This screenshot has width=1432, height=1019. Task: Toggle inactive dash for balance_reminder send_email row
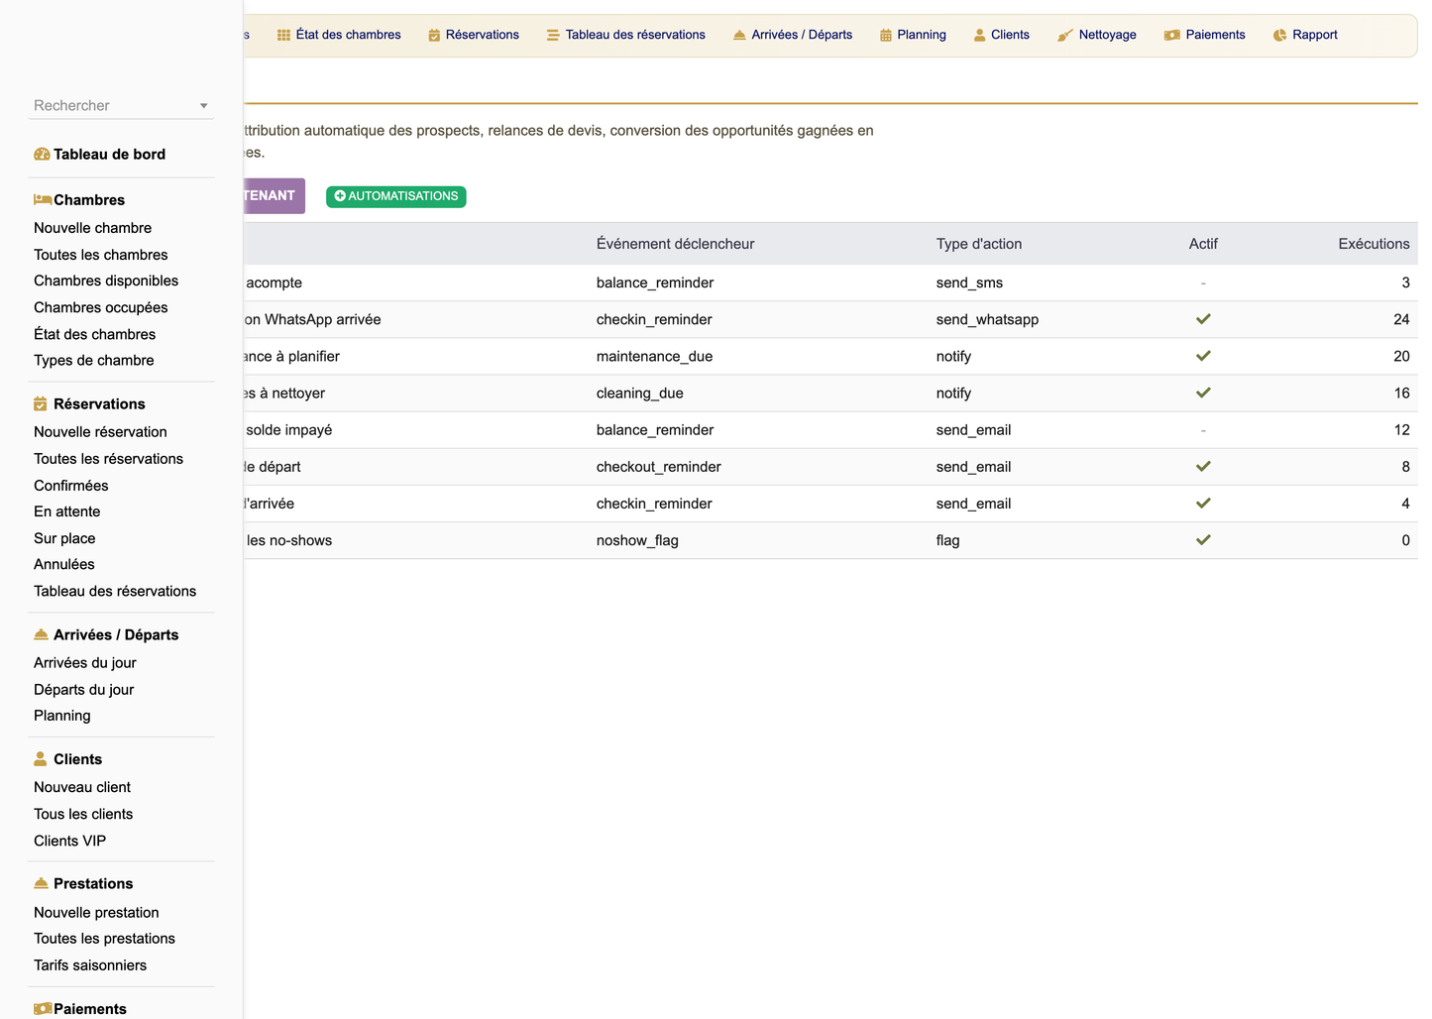click(x=1203, y=430)
